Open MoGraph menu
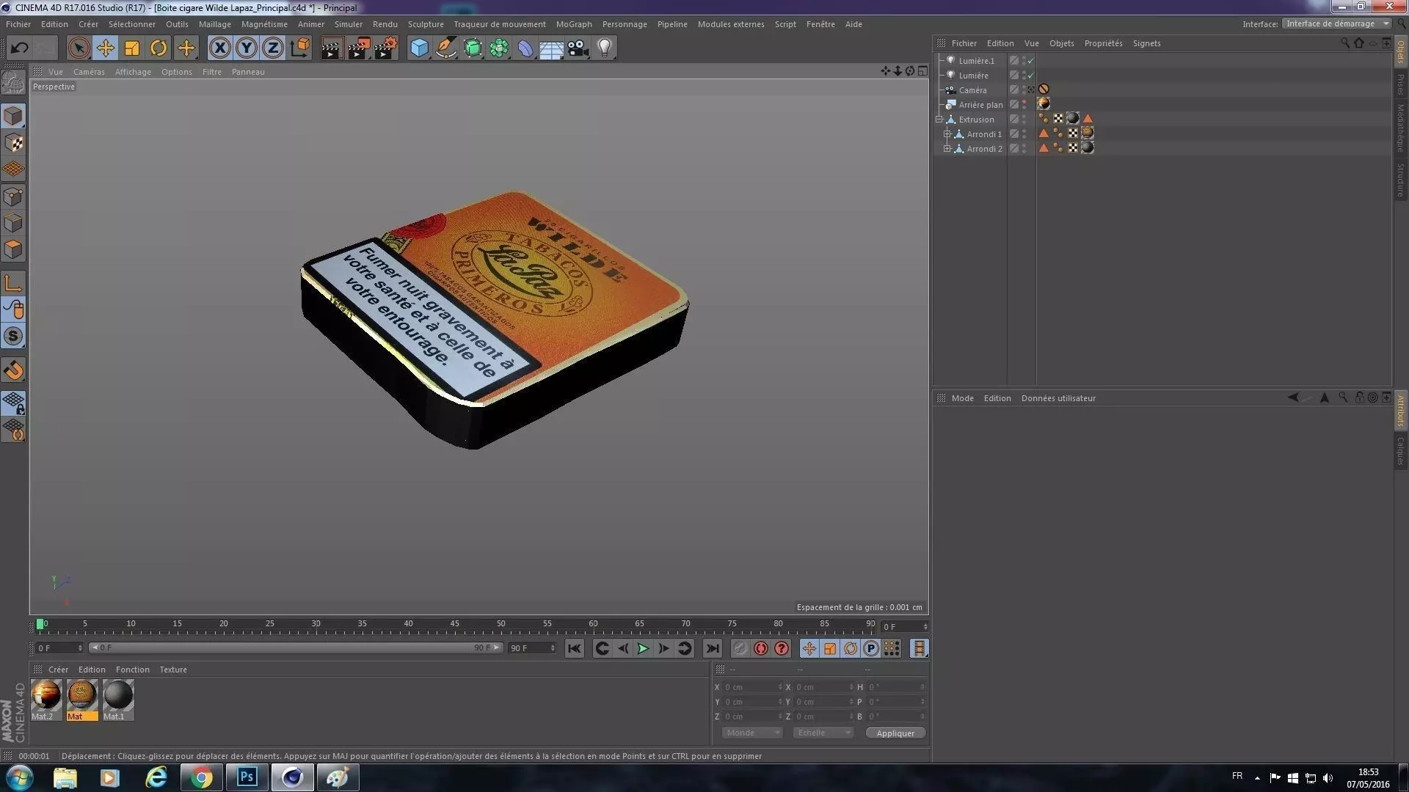The image size is (1409, 792). click(x=574, y=24)
